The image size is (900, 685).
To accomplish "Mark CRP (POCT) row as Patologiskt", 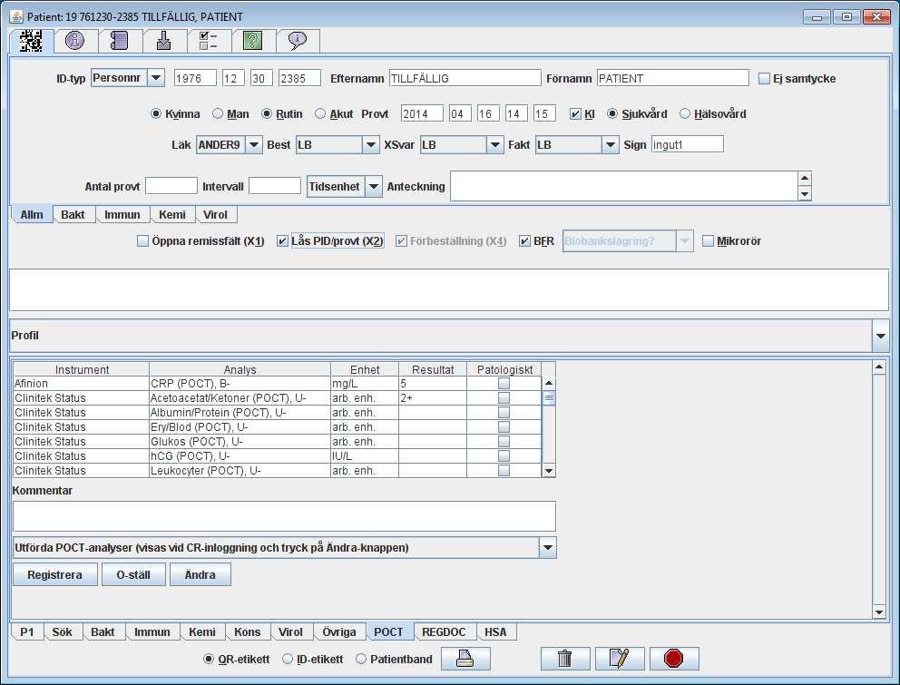I will coord(504,384).
